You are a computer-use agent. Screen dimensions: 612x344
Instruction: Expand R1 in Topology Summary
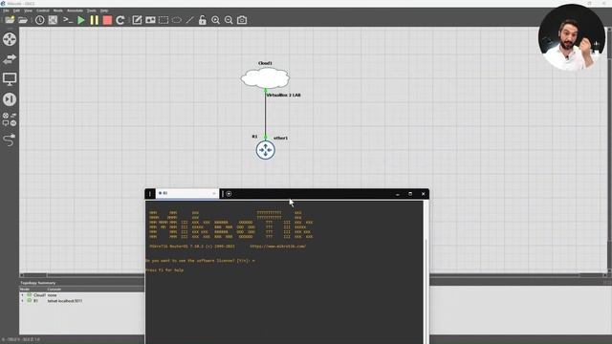pyautogui.click(x=22, y=301)
